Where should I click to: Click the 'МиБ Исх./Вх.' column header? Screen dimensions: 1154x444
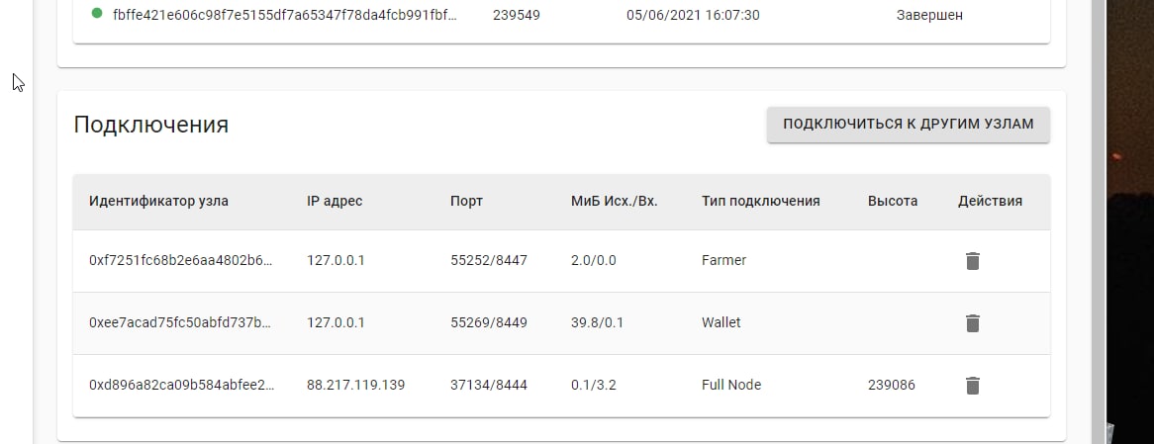click(614, 201)
